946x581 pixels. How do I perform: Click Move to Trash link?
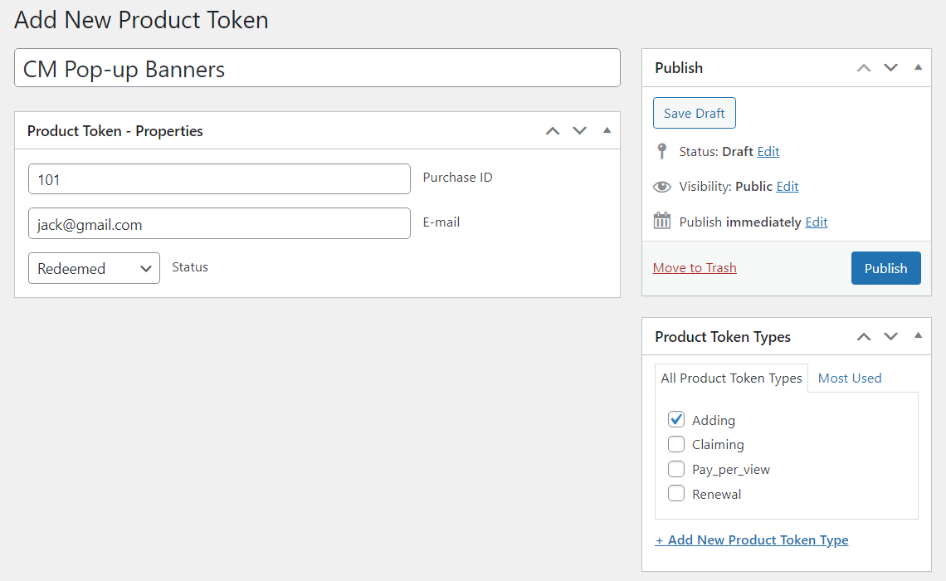[695, 268]
